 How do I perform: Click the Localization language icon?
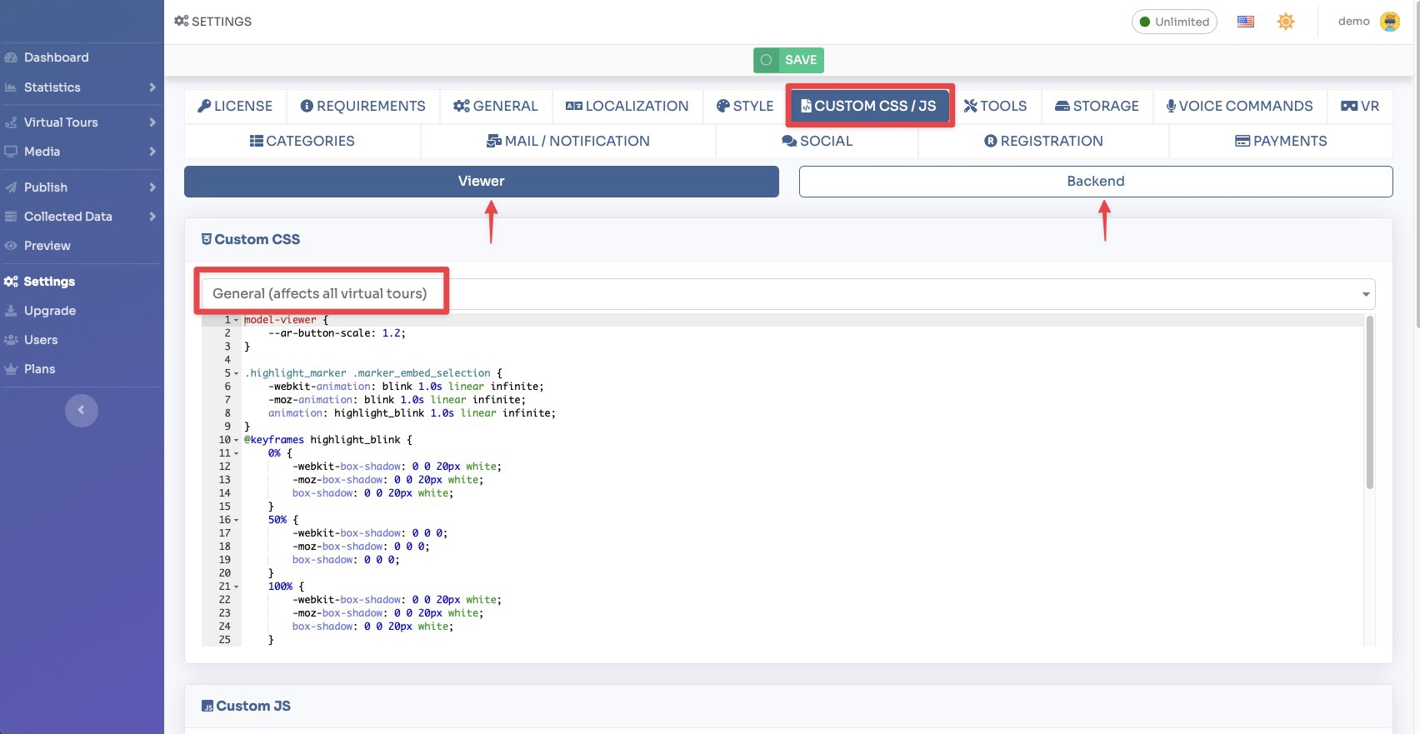pos(574,106)
